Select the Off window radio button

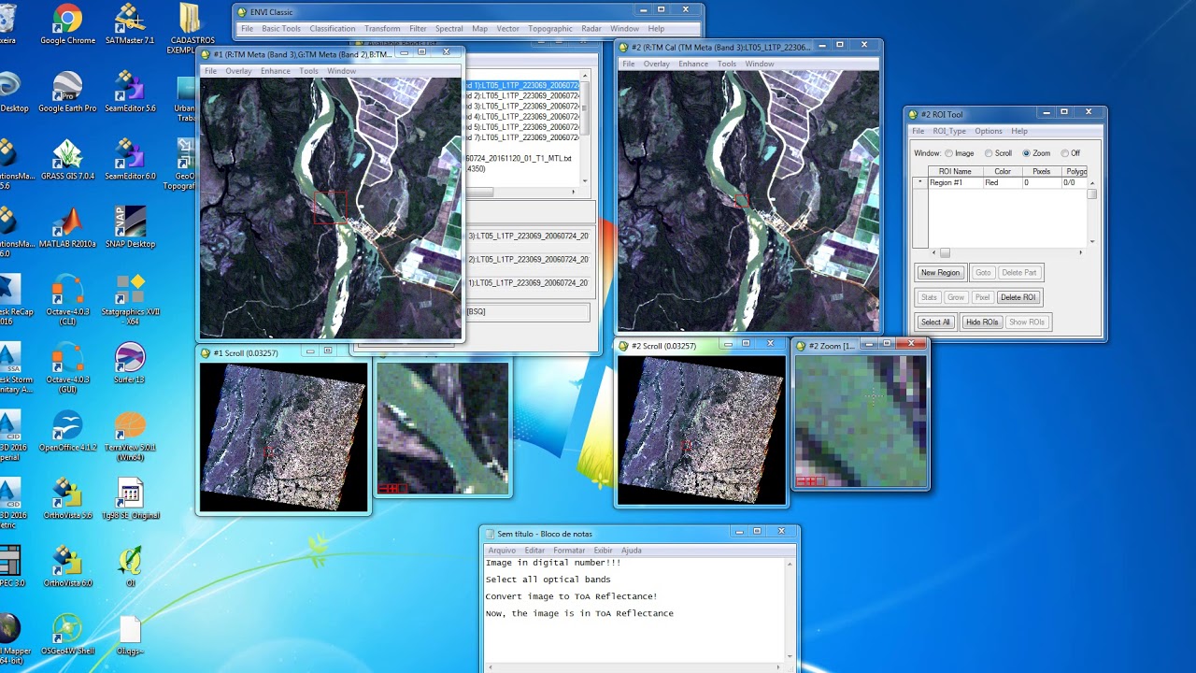[1064, 153]
